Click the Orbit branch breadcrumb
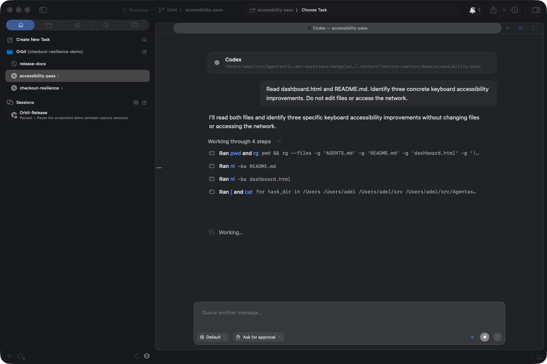547x364 pixels. click(172, 10)
